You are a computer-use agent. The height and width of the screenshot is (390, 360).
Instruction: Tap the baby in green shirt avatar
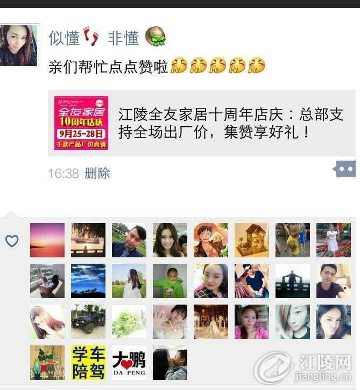(170, 281)
